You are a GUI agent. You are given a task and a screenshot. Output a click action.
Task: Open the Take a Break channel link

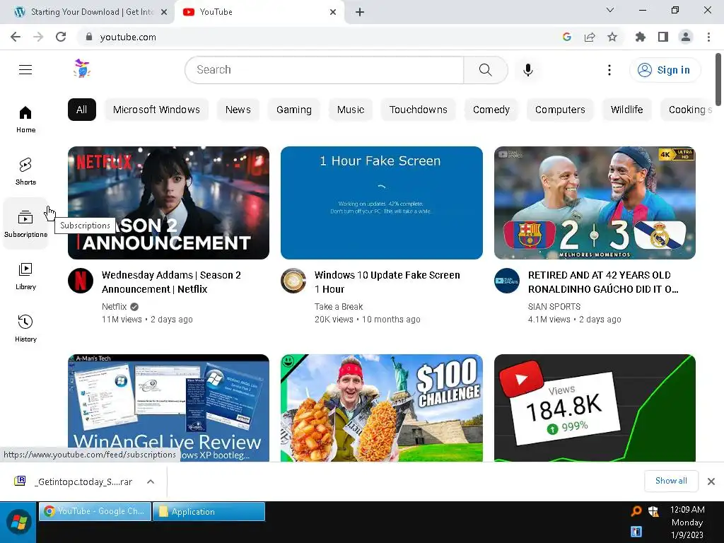pos(339,307)
